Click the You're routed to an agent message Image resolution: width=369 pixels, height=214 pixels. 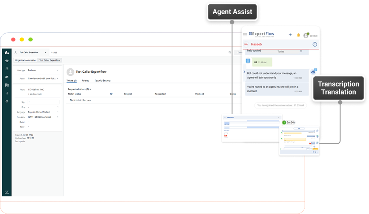click(x=277, y=89)
